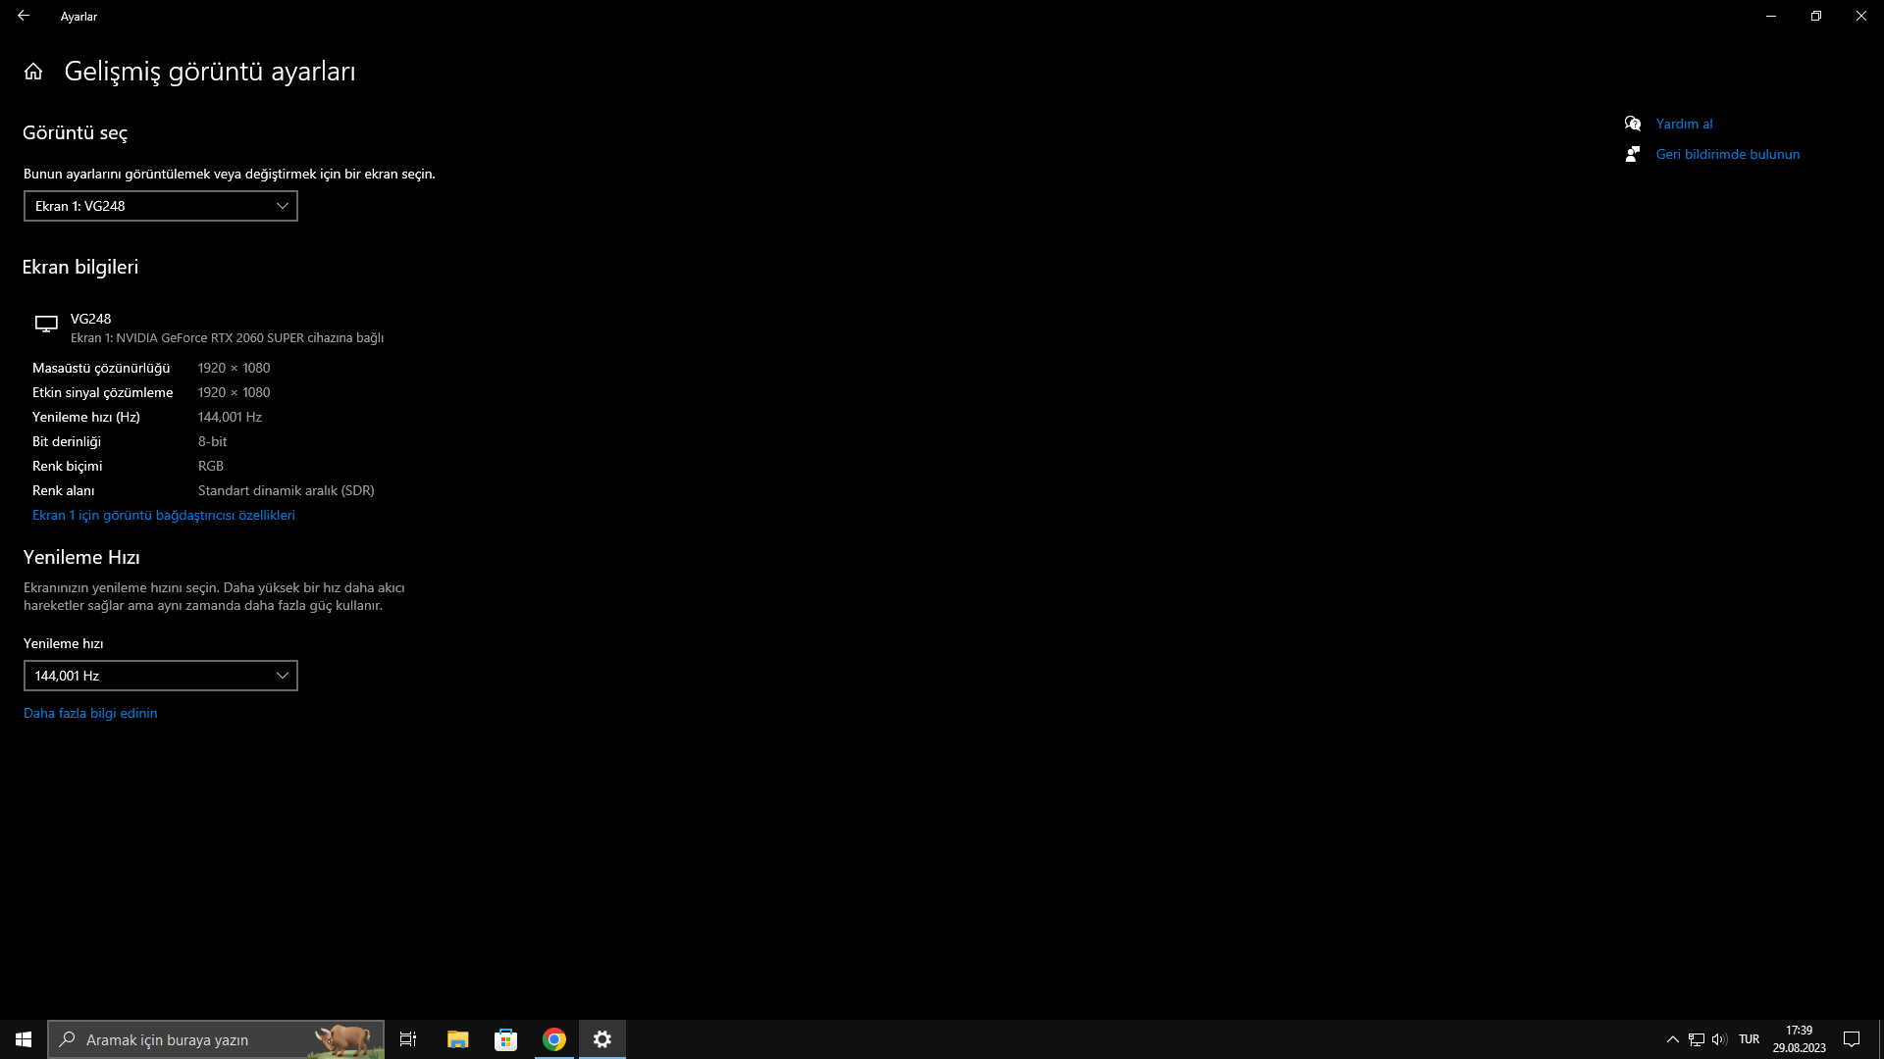Click Daha fazla bilgi edinin link
1884x1059 pixels.
(x=90, y=713)
